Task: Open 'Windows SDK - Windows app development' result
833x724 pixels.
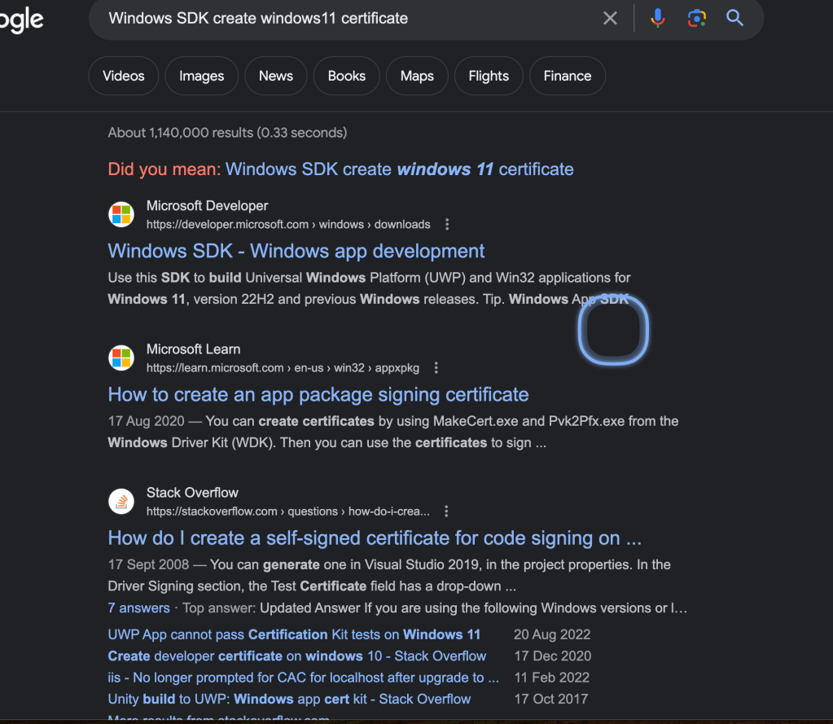Action: tap(296, 251)
